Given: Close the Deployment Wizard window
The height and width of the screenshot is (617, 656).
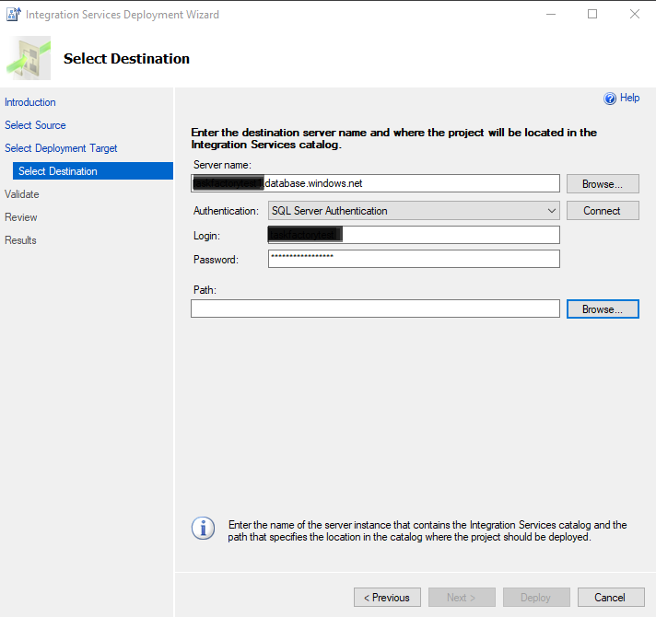Looking at the screenshot, I should click(x=635, y=14).
